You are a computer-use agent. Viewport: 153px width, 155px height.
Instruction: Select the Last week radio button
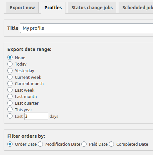click(10, 90)
